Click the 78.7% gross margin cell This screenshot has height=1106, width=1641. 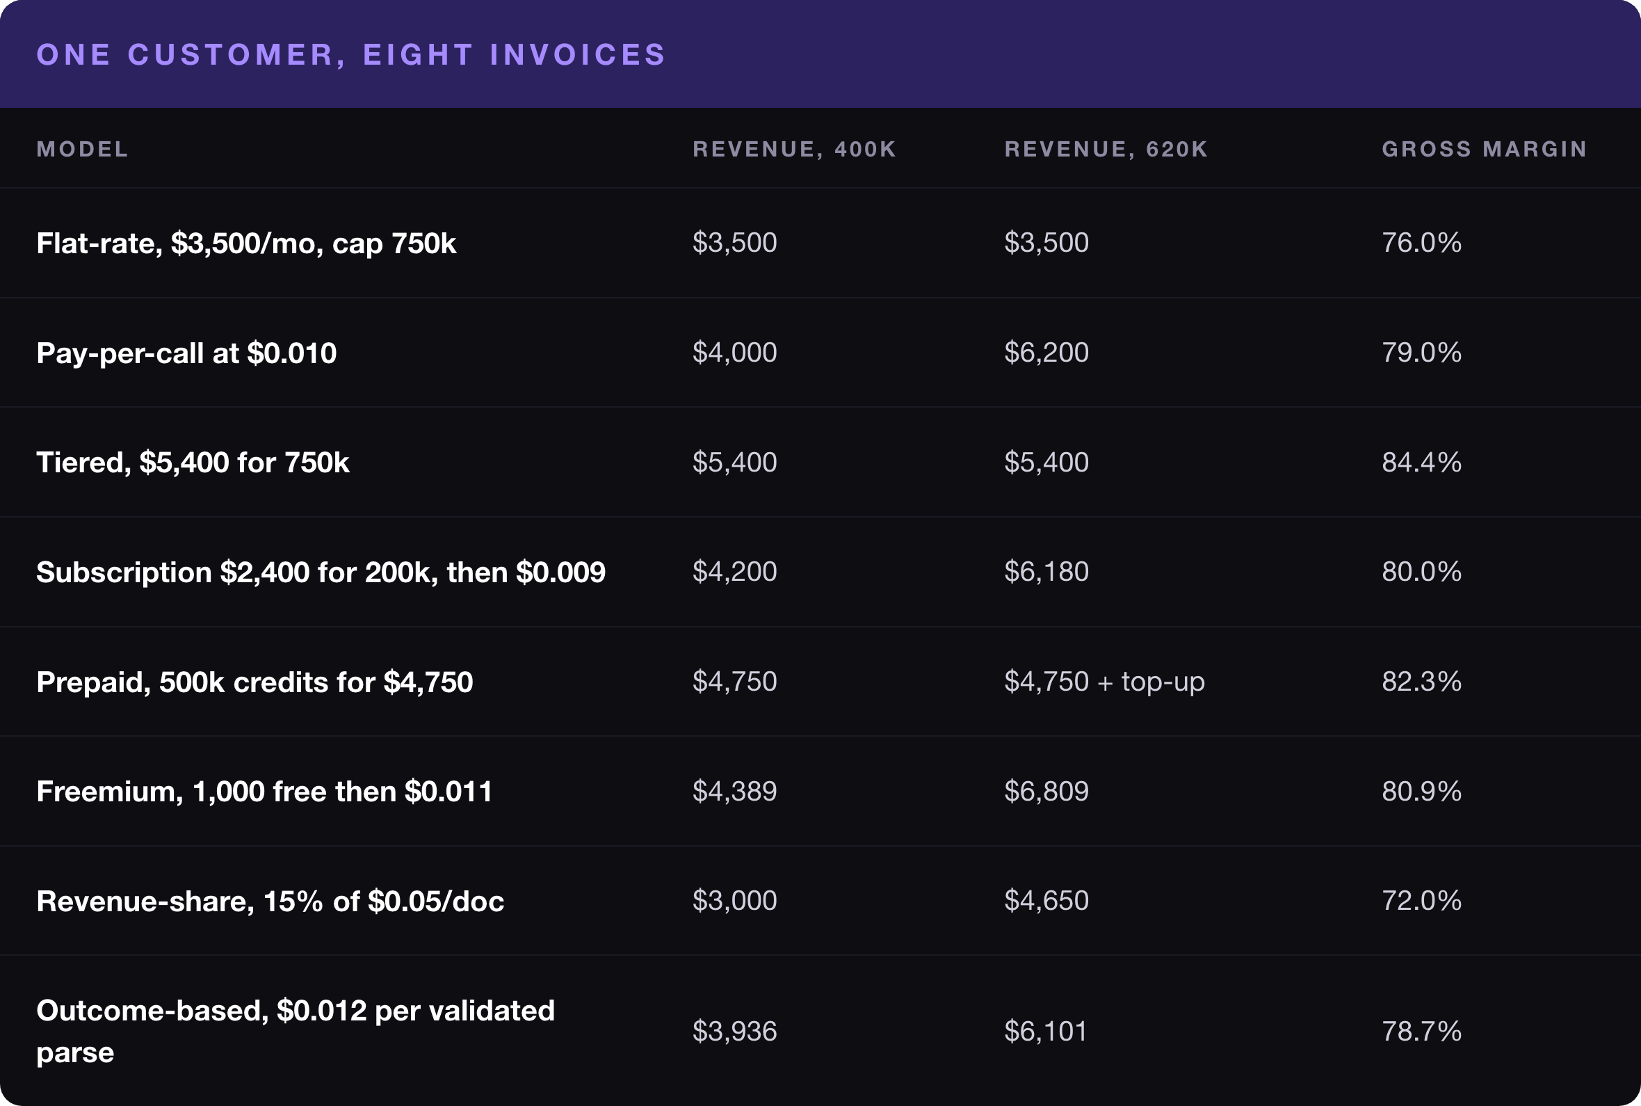[x=1421, y=1032]
